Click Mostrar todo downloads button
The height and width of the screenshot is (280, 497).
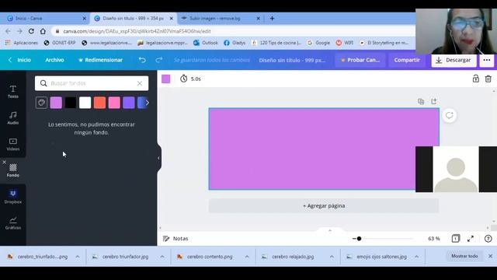pos(464,256)
